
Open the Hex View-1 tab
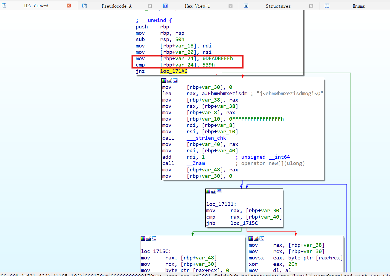(x=197, y=6)
